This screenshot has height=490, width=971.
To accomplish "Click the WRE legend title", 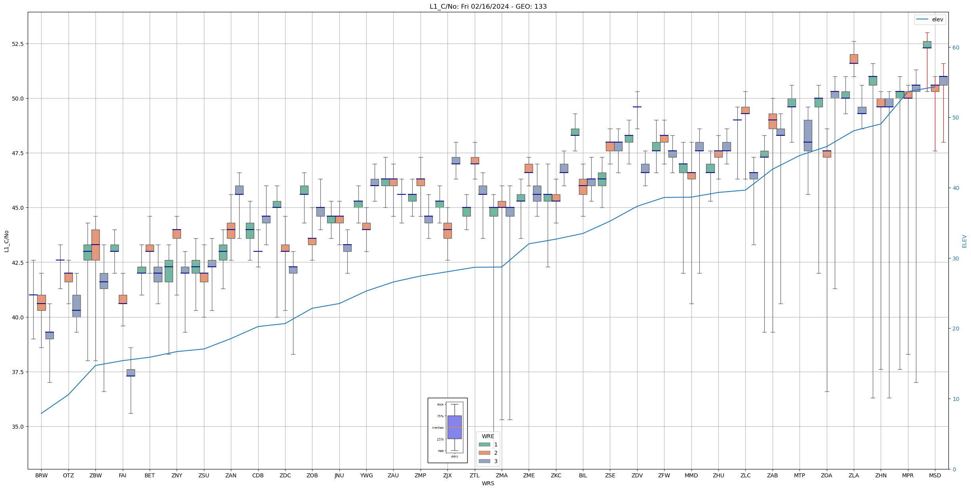I will (488, 436).
